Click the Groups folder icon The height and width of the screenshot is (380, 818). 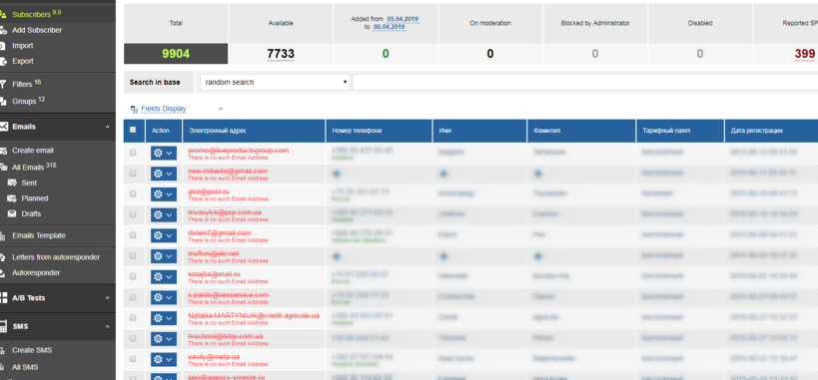coord(3,101)
